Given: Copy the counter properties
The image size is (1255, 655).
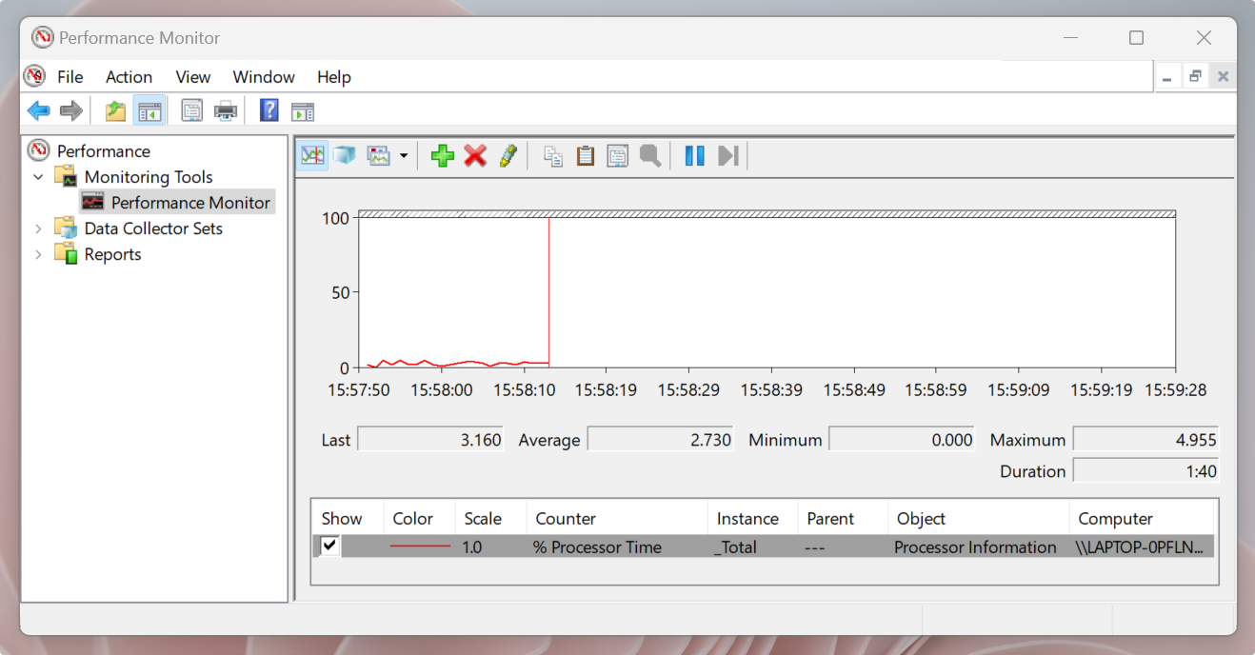Looking at the screenshot, I should [552, 155].
